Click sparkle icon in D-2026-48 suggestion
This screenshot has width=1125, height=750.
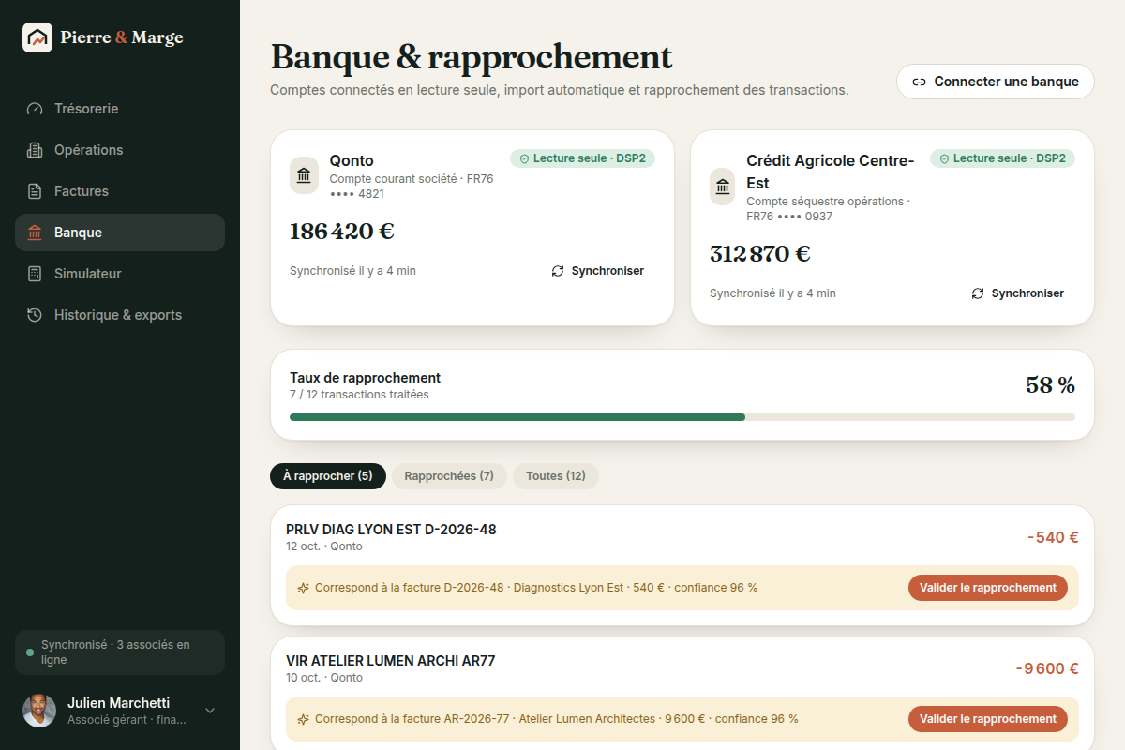(x=303, y=588)
